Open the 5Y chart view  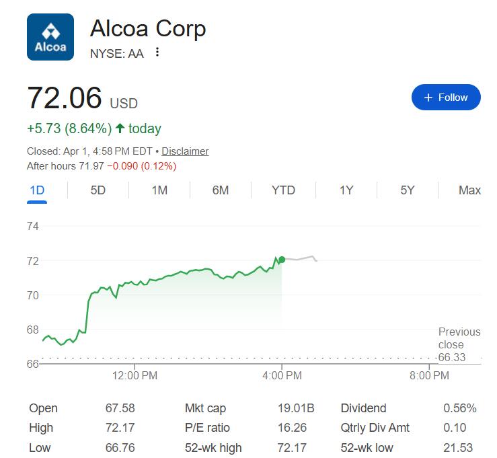pyautogui.click(x=407, y=190)
